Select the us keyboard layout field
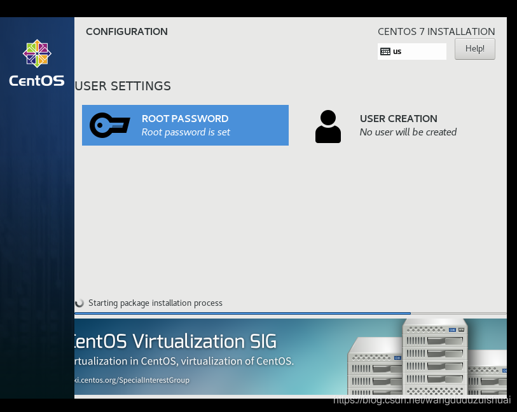 pyautogui.click(x=412, y=52)
